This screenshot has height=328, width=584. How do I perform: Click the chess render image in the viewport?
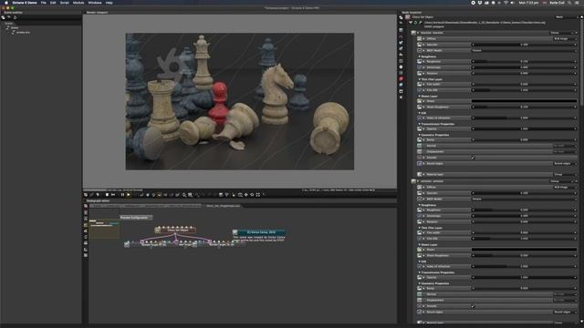(x=239, y=101)
